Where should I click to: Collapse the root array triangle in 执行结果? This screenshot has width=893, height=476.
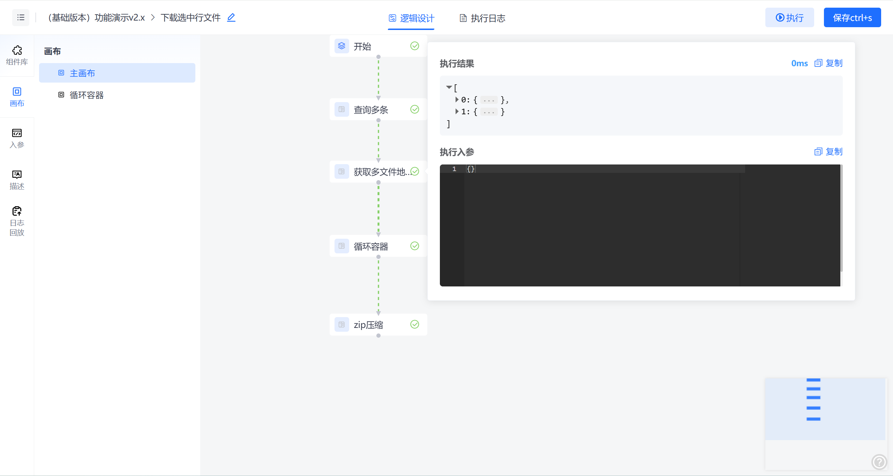[x=449, y=87]
